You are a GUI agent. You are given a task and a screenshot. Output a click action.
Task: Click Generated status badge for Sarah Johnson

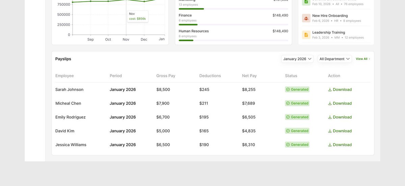(x=297, y=90)
